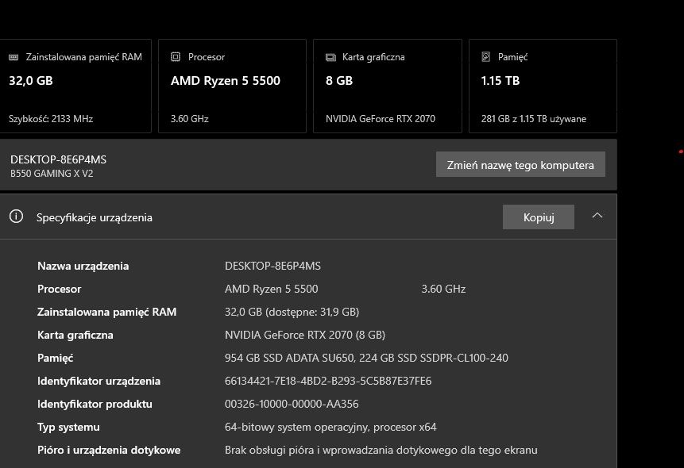This screenshot has width=684, height=468.
Task: Click Pamięć label in specs list
Action: (56, 359)
